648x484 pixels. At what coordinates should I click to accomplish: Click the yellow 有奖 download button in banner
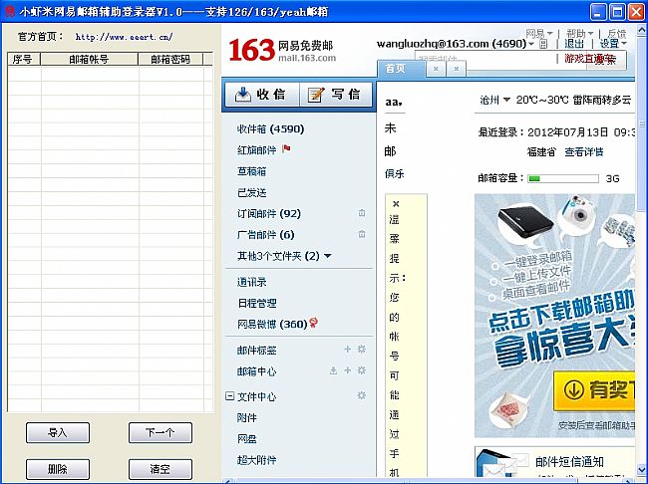pyautogui.click(x=594, y=390)
